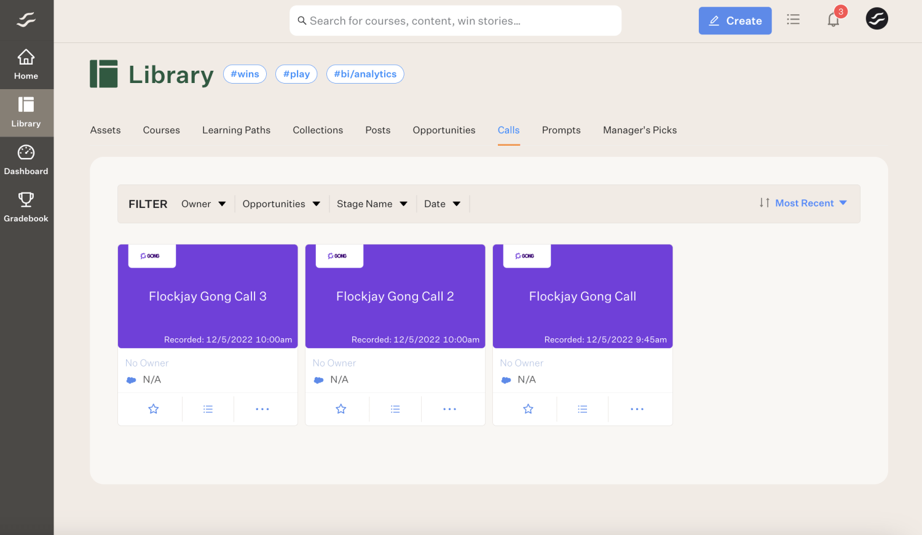The height and width of the screenshot is (535, 922).
Task: Expand the Owner filter dropdown
Action: tap(203, 204)
